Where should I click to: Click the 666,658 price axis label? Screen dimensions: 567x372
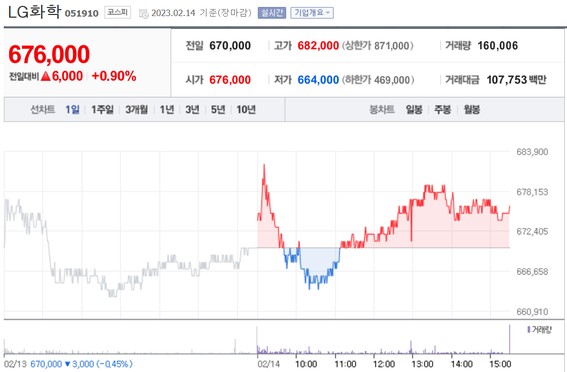pos(532,272)
